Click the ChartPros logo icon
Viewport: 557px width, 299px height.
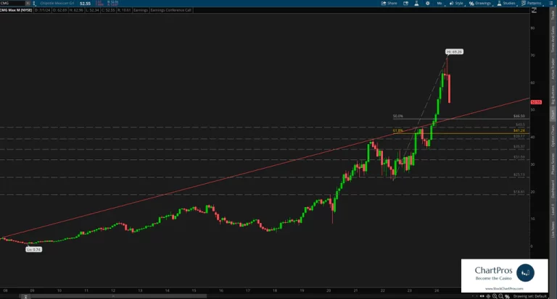pos(524,272)
